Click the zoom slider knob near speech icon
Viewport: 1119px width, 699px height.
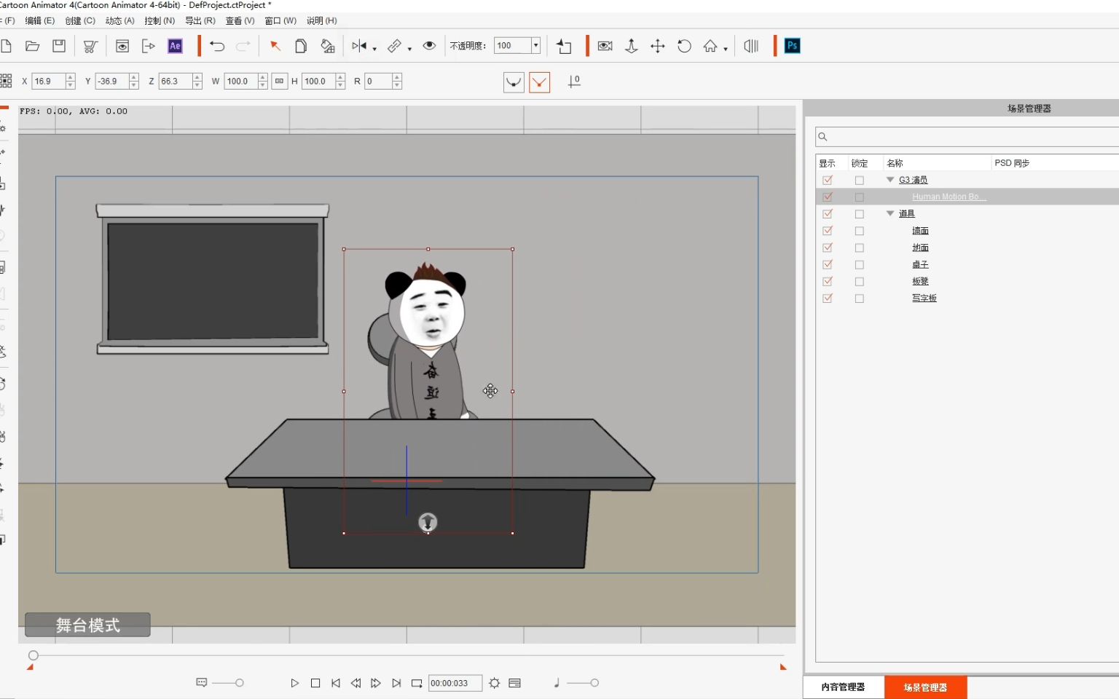240,683
